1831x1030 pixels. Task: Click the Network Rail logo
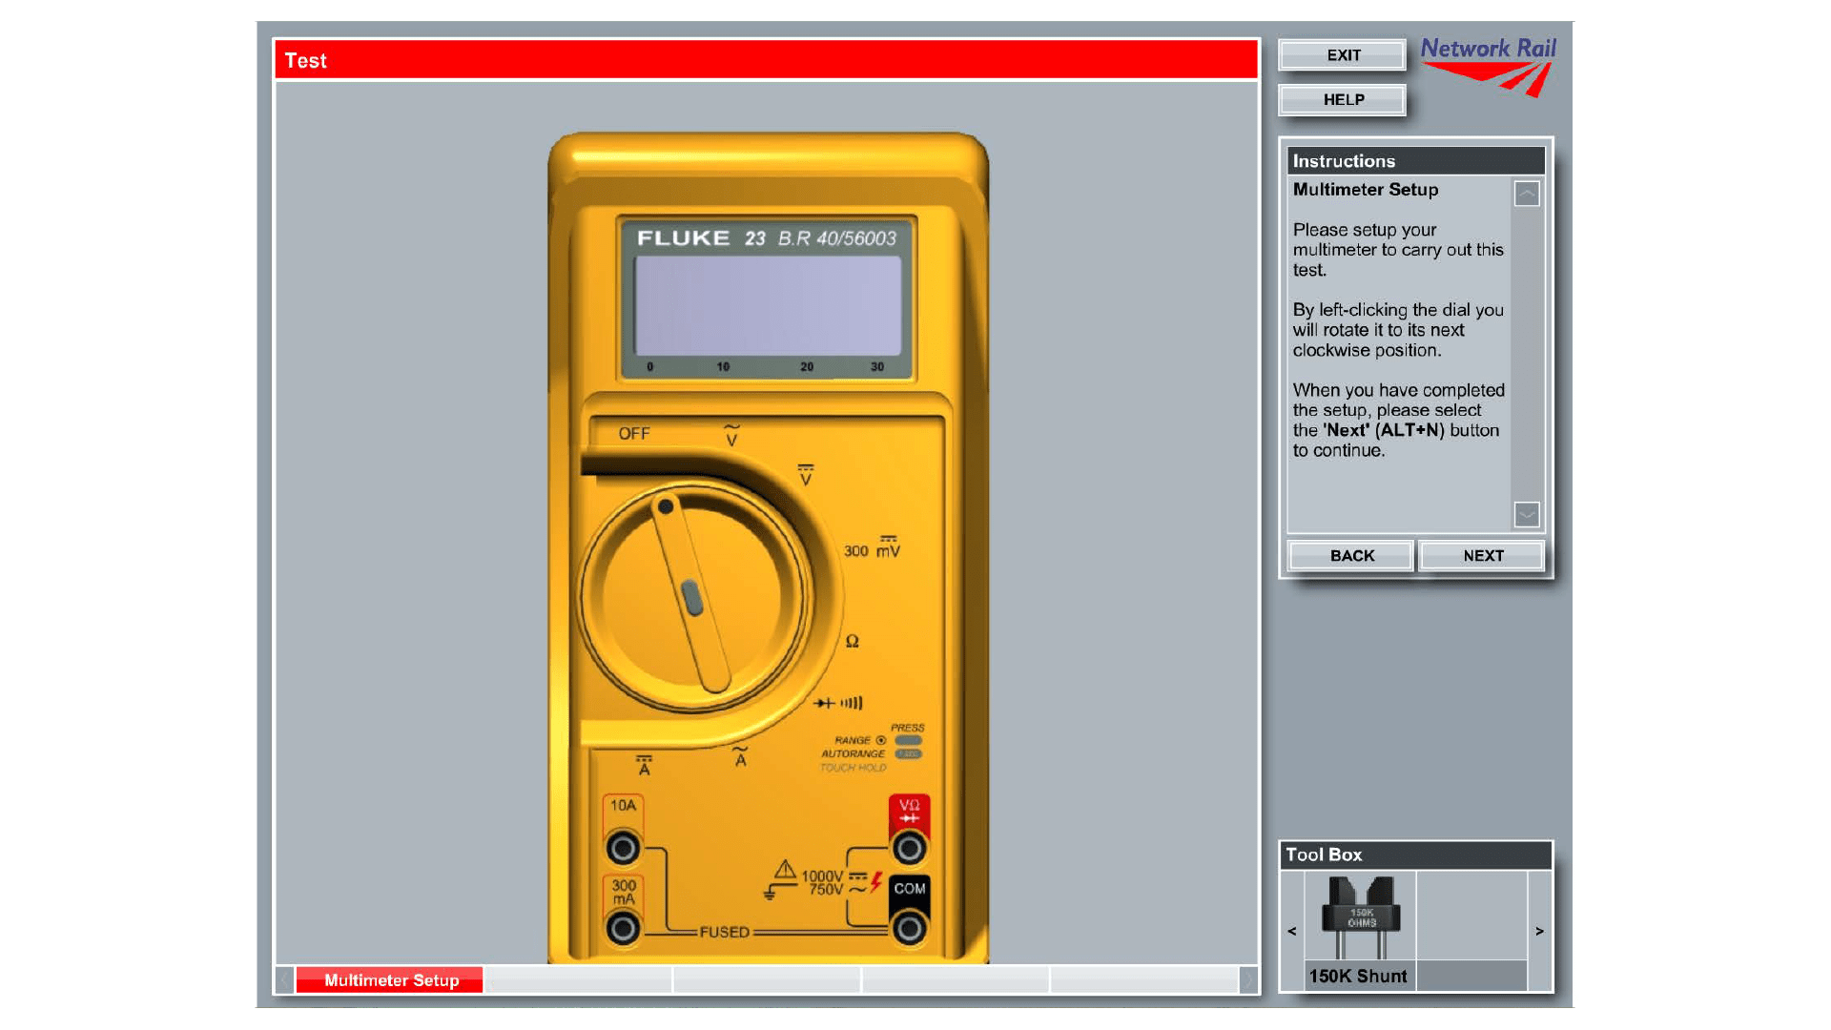(x=1487, y=67)
